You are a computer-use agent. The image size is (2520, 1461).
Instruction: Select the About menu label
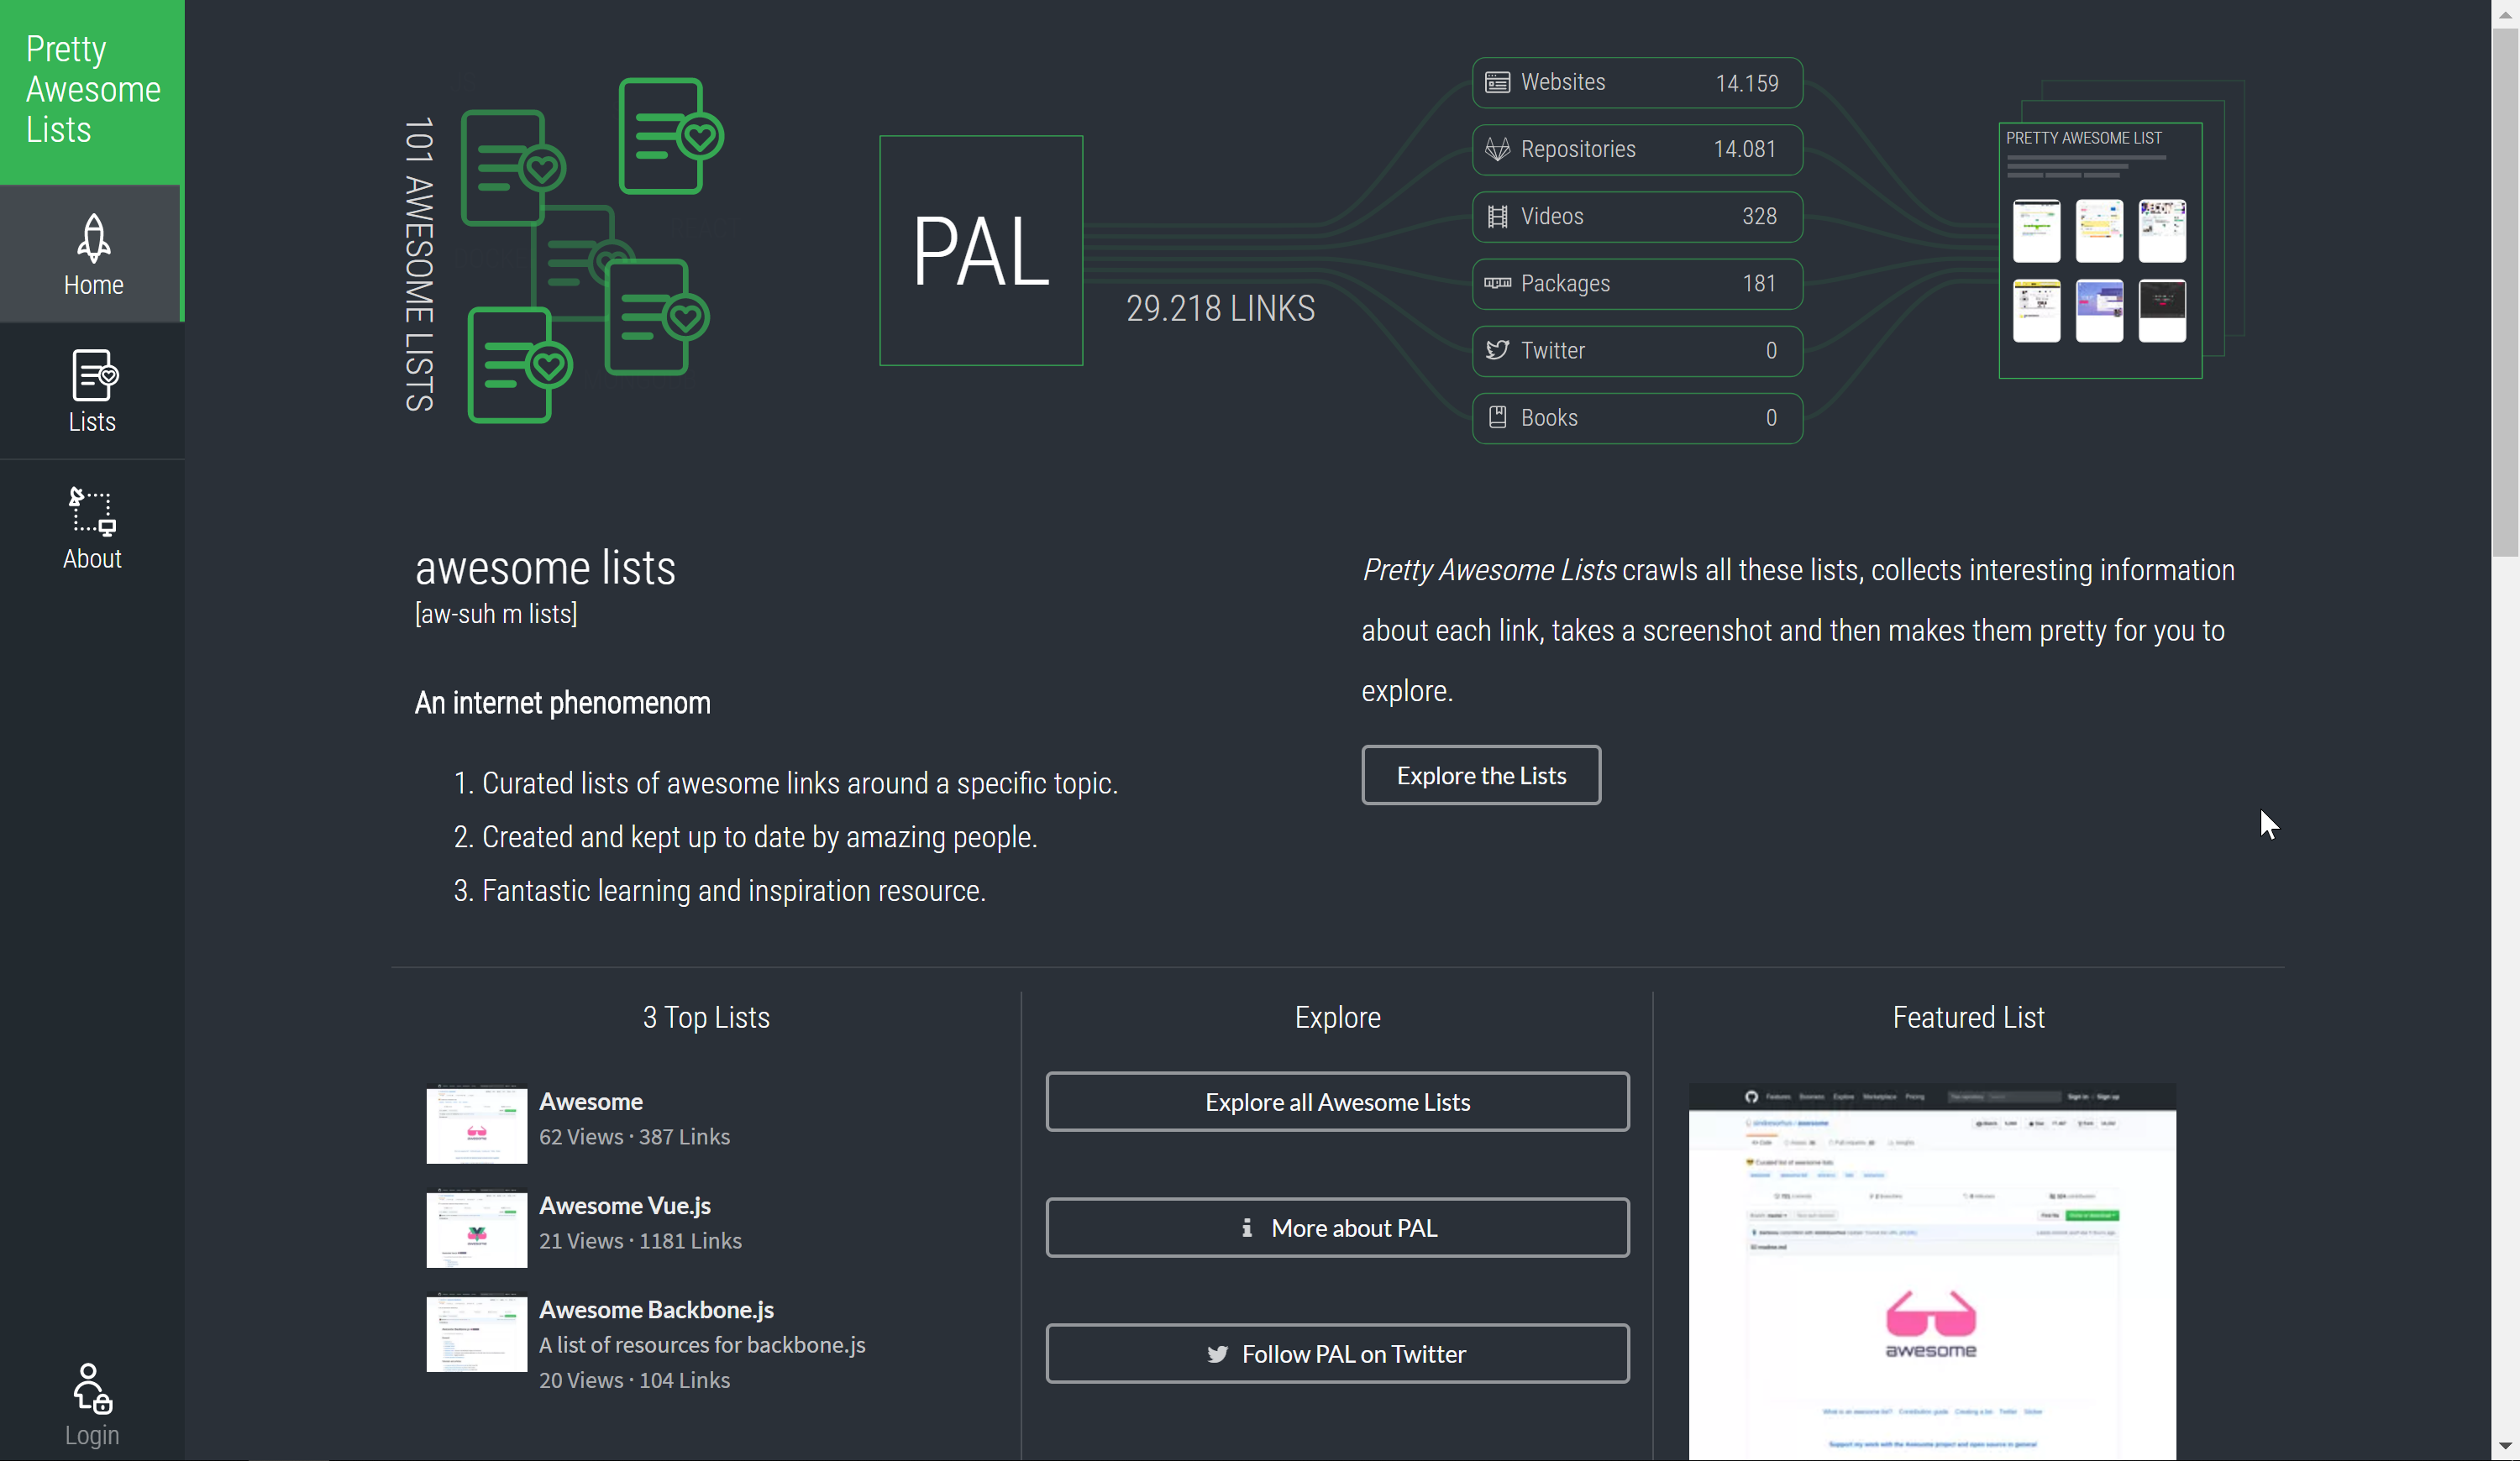coord(92,558)
